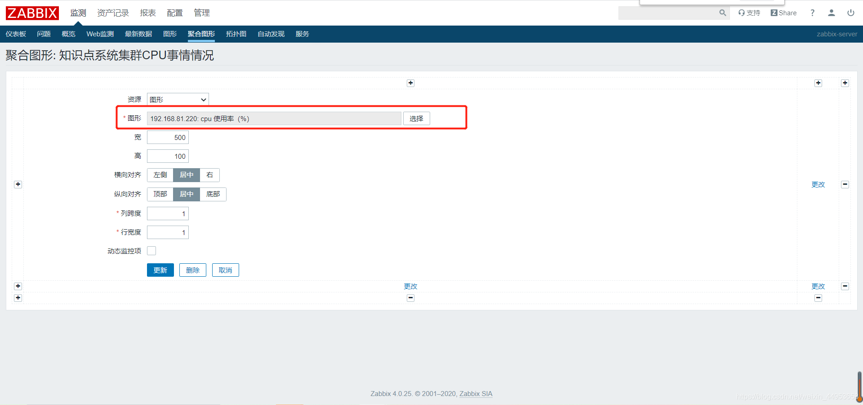This screenshot has width=863, height=405.
Task: Open the help question mark icon
Action: pos(812,13)
